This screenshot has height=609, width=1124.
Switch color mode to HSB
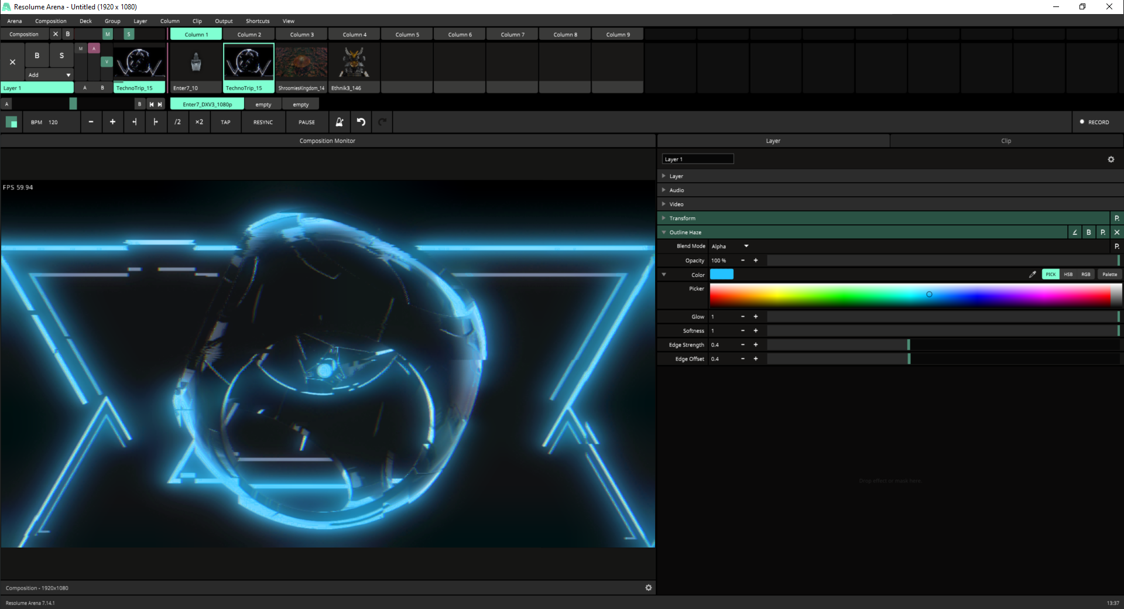click(x=1068, y=274)
